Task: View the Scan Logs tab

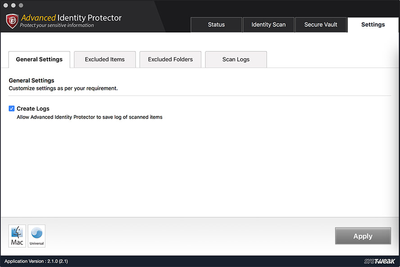Action: click(236, 60)
